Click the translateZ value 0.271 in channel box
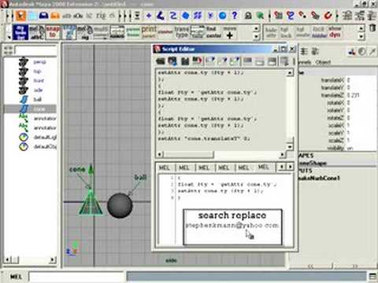The image size is (378, 283). 353,95
